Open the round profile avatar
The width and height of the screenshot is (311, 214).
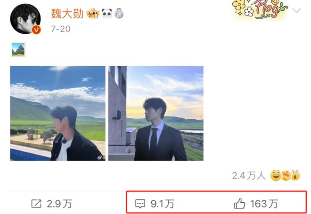click(x=25, y=19)
